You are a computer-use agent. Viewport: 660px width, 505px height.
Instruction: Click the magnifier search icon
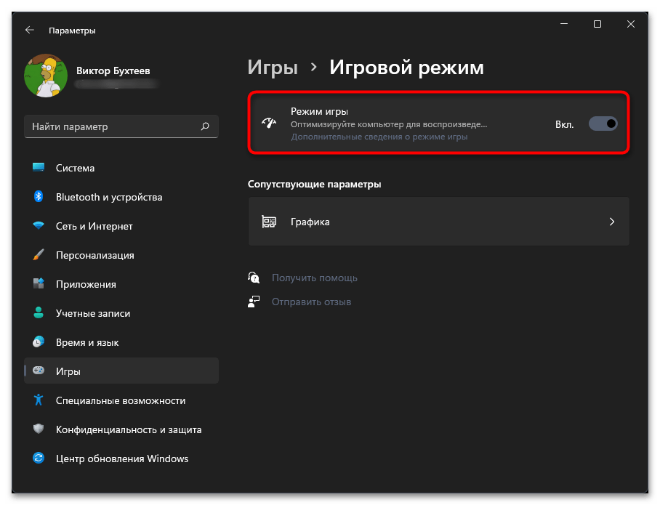click(205, 126)
